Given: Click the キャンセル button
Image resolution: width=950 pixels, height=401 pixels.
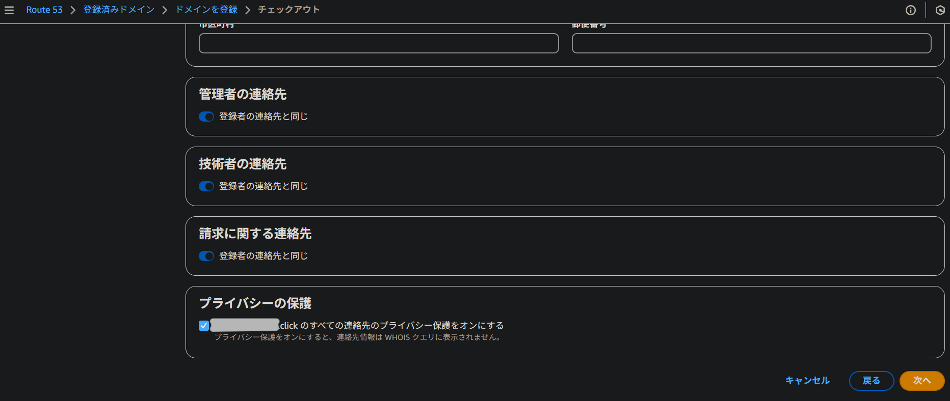Looking at the screenshot, I should (x=807, y=381).
